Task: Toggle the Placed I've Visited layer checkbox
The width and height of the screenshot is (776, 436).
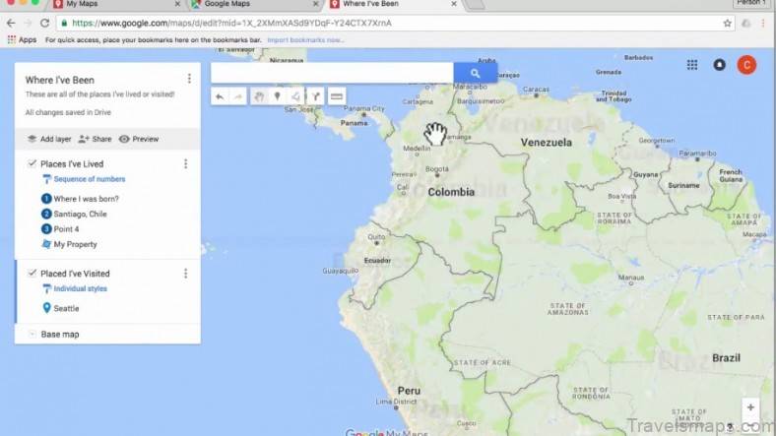Action: [x=32, y=273]
